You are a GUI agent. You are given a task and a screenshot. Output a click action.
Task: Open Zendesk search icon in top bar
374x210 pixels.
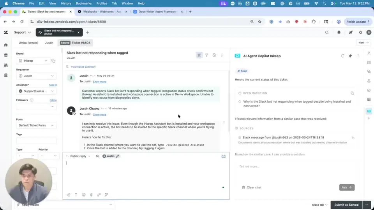point(327,32)
